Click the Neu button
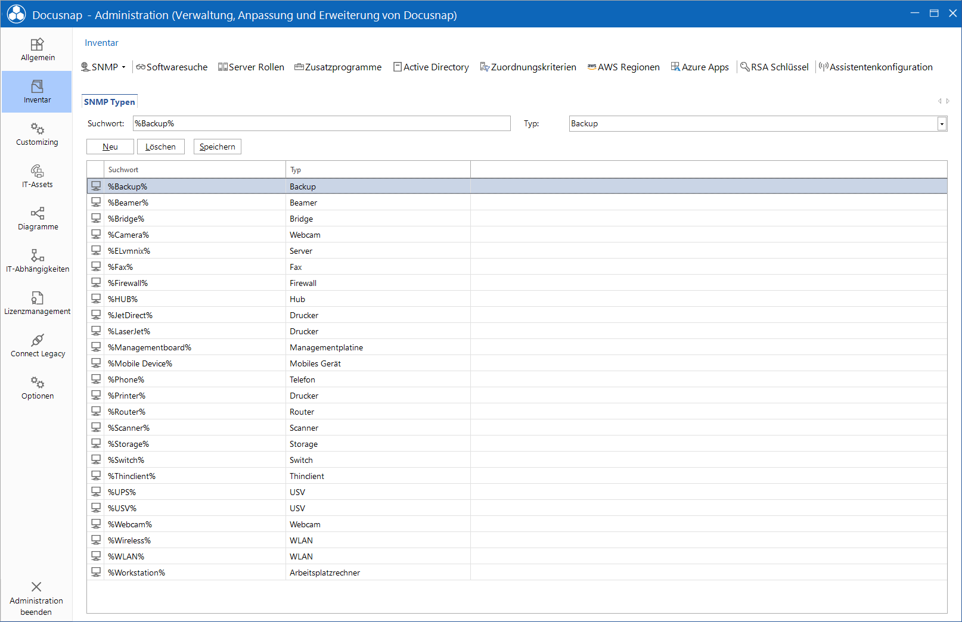The width and height of the screenshot is (962, 622). coord(110,147)
